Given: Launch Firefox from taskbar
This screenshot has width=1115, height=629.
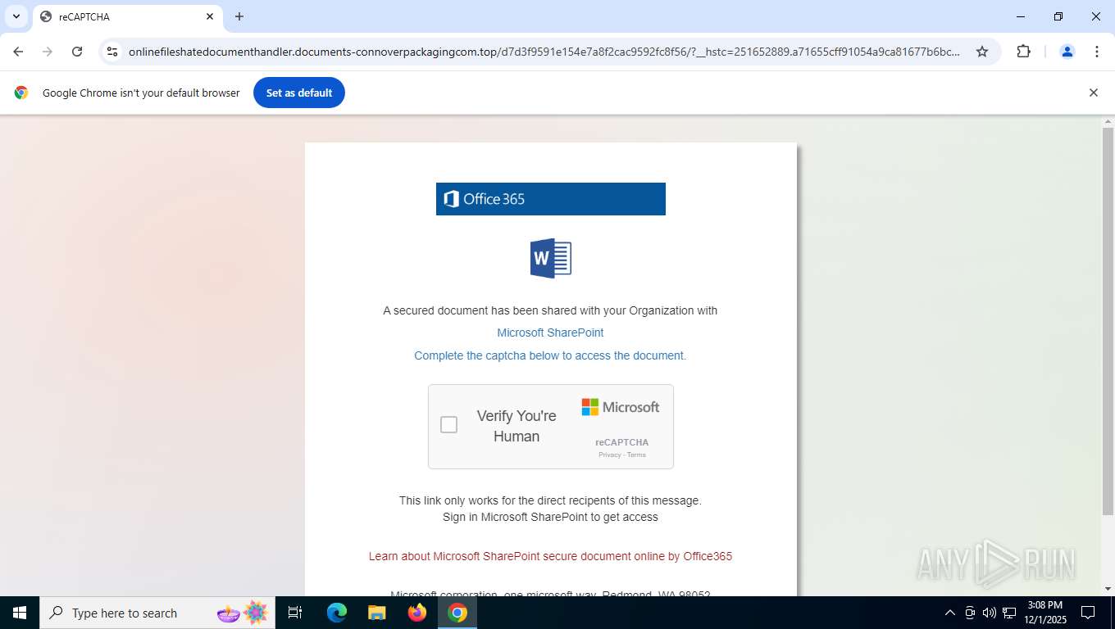Looking at the screenshot, I should click(417, 613).
